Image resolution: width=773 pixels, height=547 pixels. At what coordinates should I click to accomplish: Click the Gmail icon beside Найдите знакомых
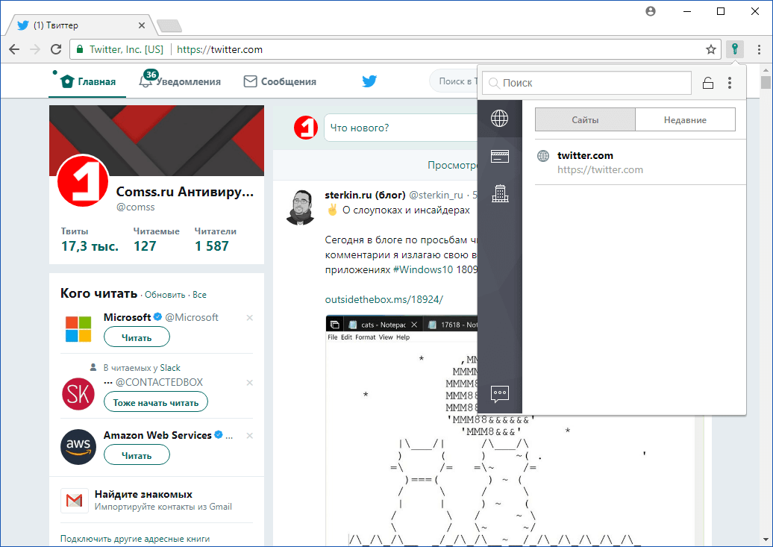coord(75,501)
